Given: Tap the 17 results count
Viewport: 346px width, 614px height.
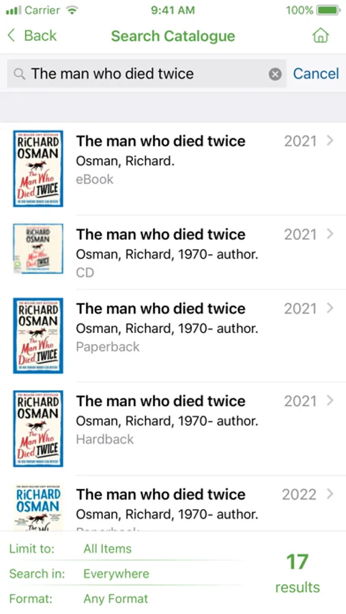Looking at the screenshot, I should click(298, 574).
